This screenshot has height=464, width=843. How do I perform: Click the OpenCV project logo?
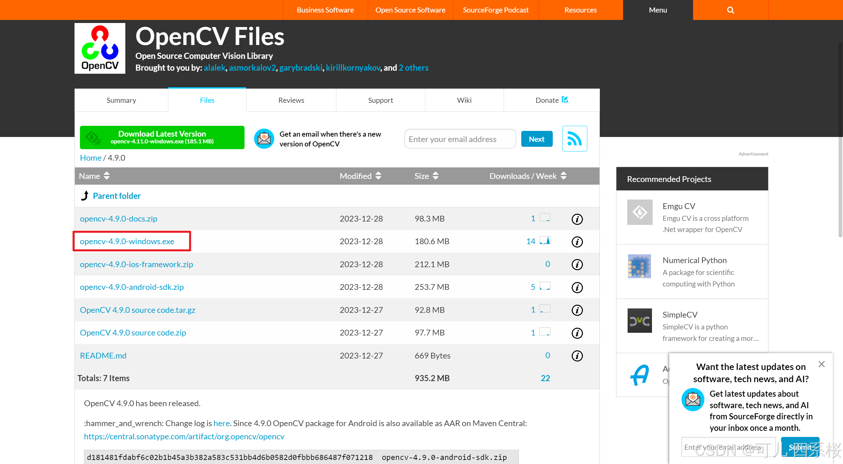(100, 48)
